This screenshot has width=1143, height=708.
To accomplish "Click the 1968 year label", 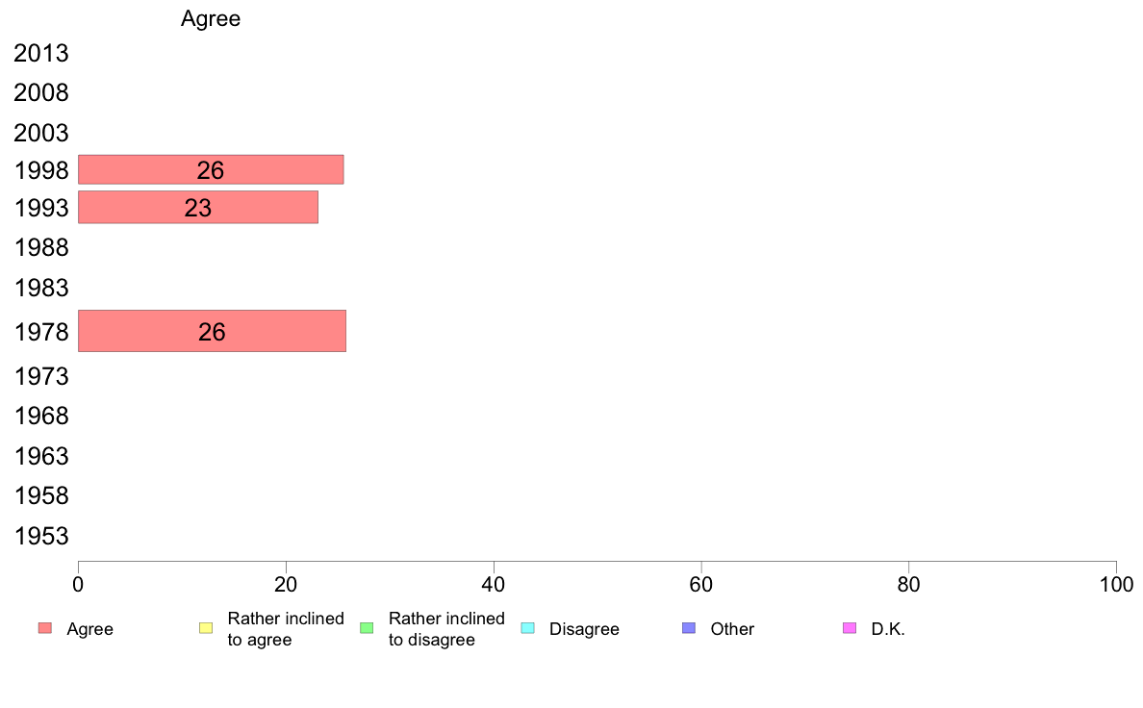I will (41, 417).
